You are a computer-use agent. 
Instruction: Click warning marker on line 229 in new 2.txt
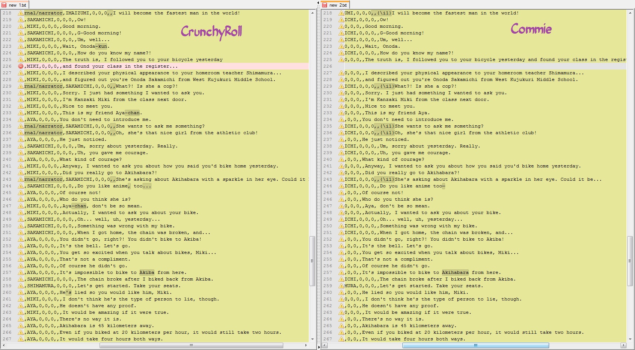click(x=341, y=86)
